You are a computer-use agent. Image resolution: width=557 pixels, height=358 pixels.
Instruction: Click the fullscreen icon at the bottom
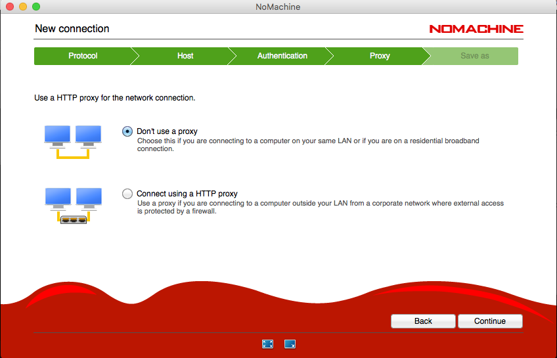(x=267, y=344)
